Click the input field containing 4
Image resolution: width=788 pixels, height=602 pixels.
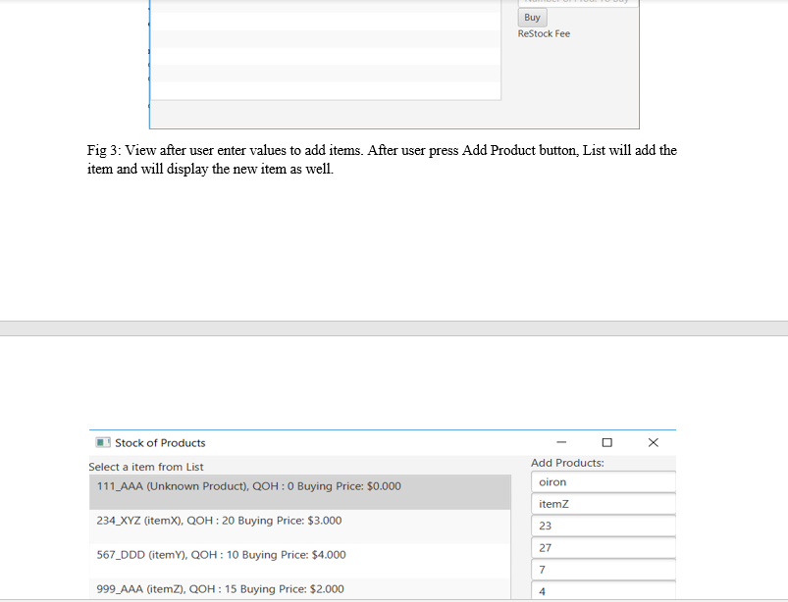pyautogui.click(x=603, y=590)
